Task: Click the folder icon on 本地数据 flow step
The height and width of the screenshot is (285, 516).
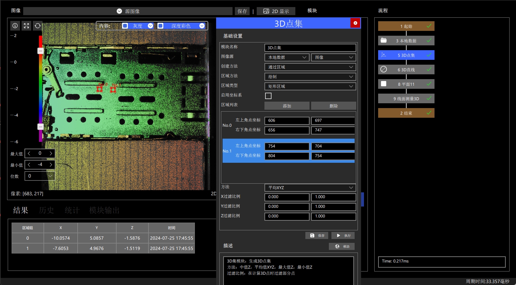Action: coord(384,41)
